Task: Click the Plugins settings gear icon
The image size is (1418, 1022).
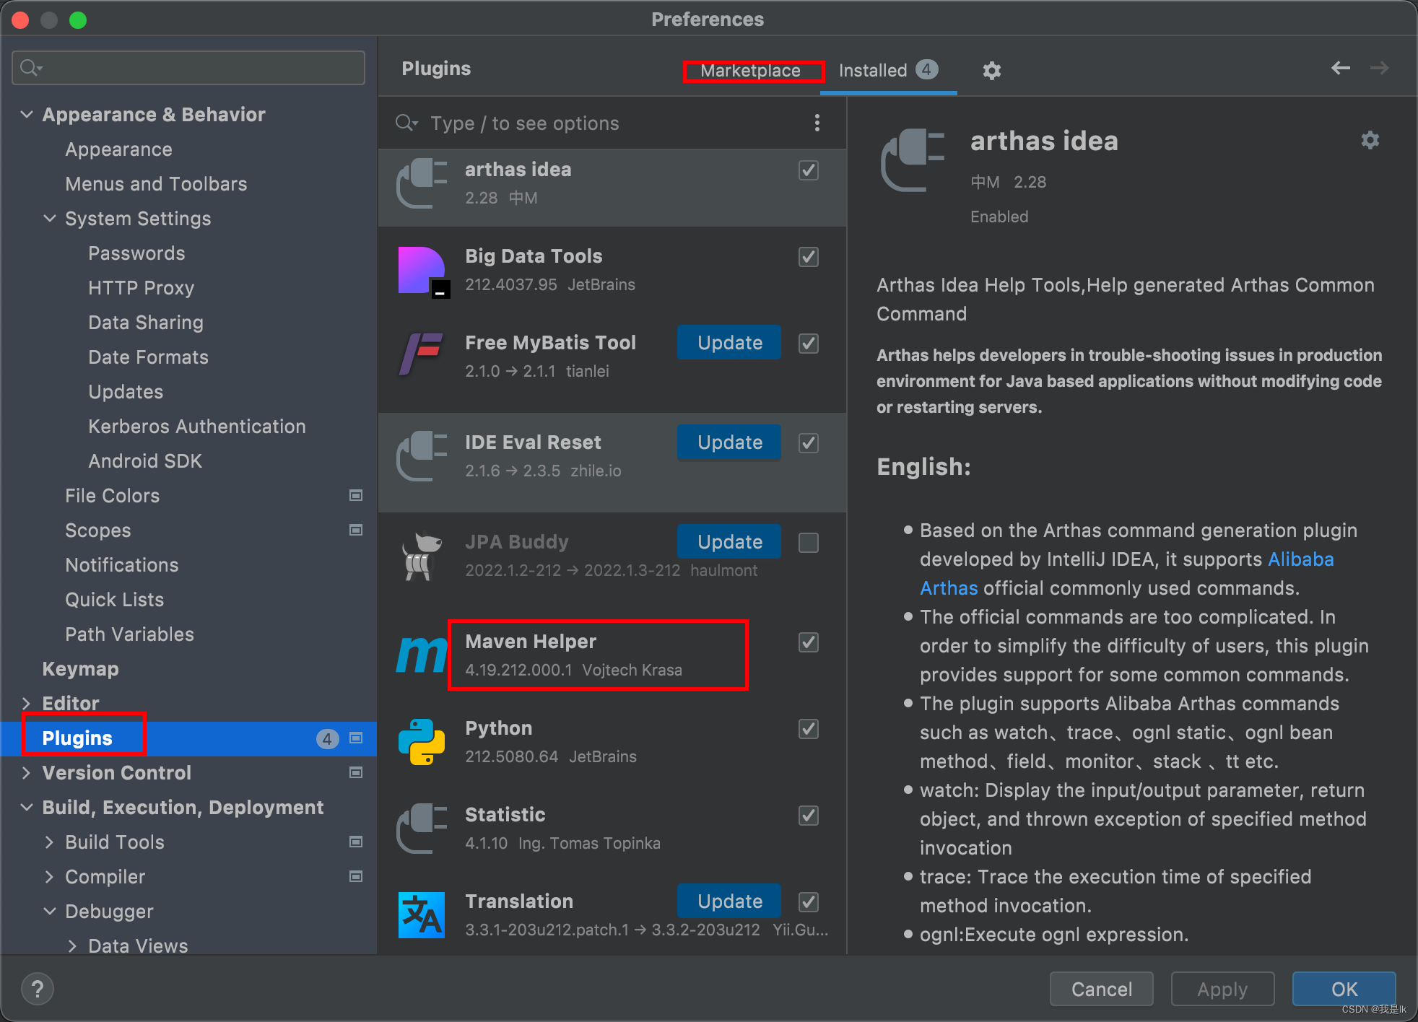Action: [x=991, y=70]
